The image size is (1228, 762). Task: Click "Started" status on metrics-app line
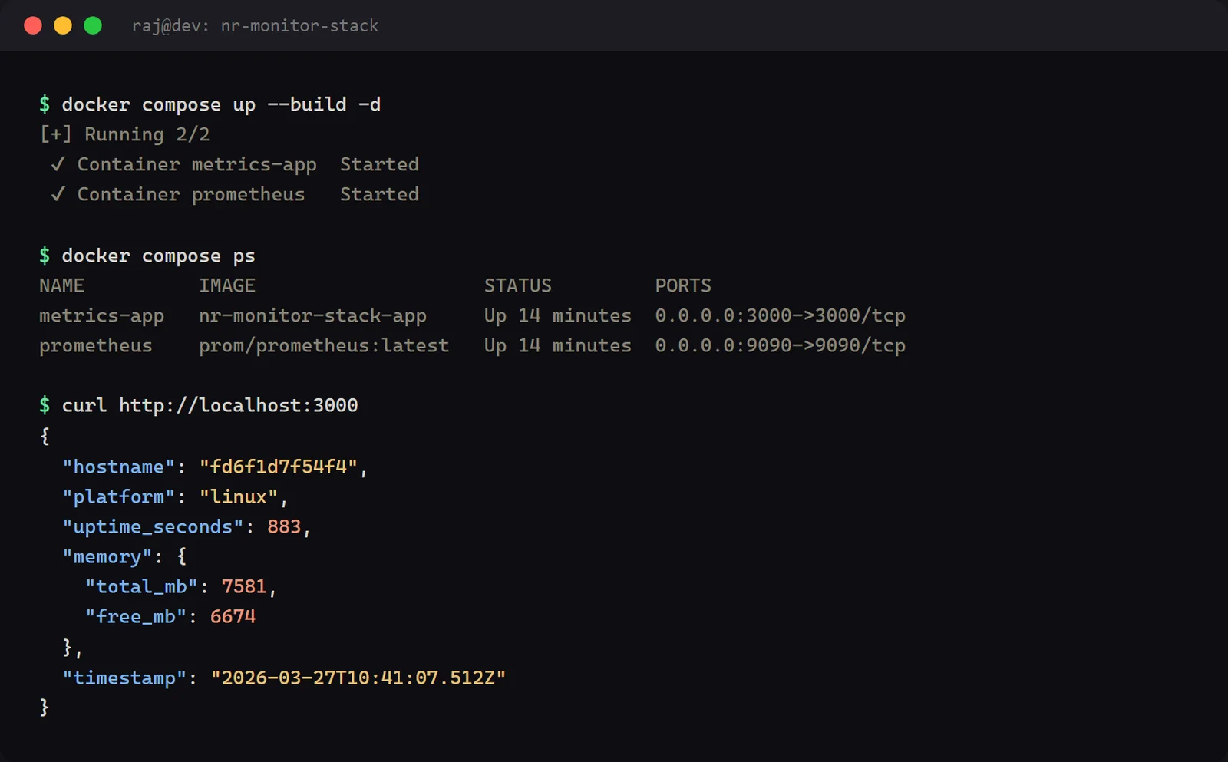click(379, 164)
